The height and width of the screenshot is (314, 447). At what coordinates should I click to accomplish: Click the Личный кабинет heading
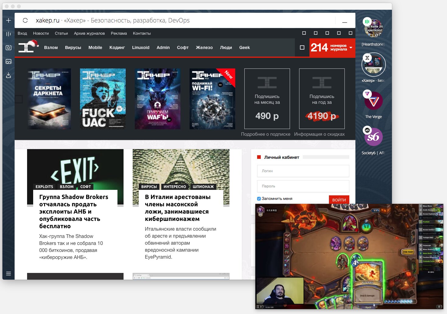[x=282, y=157]
